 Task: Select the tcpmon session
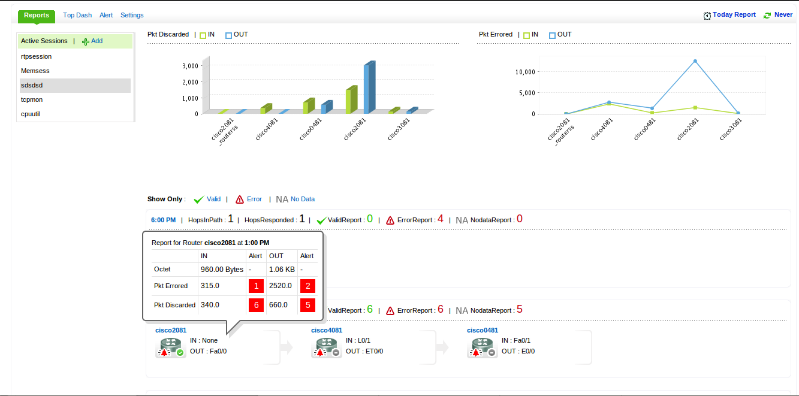pyautogui.click(x=32, y=99)
